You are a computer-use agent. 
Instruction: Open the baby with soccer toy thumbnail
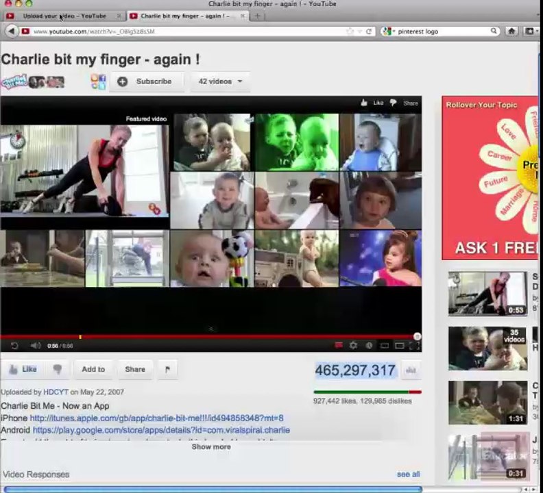coord(212,258)
